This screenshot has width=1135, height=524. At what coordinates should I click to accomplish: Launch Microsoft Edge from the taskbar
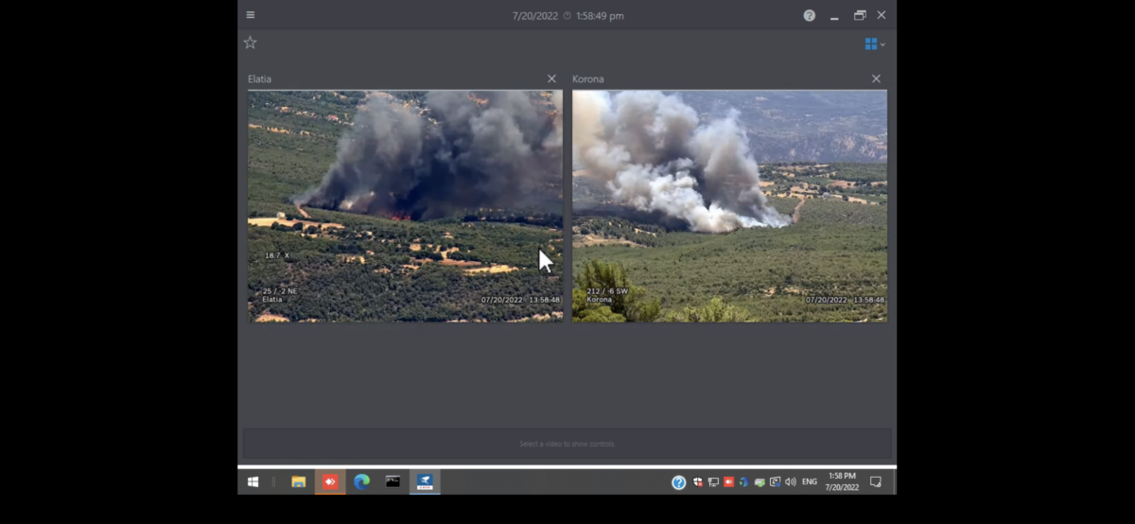pyautogui.click(x=361, y=482)
